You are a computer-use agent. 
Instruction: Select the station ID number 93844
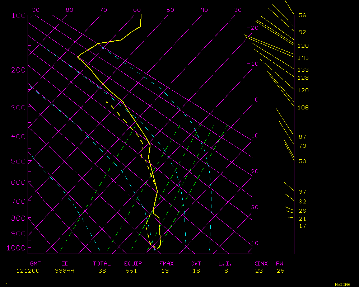point(65,271)
